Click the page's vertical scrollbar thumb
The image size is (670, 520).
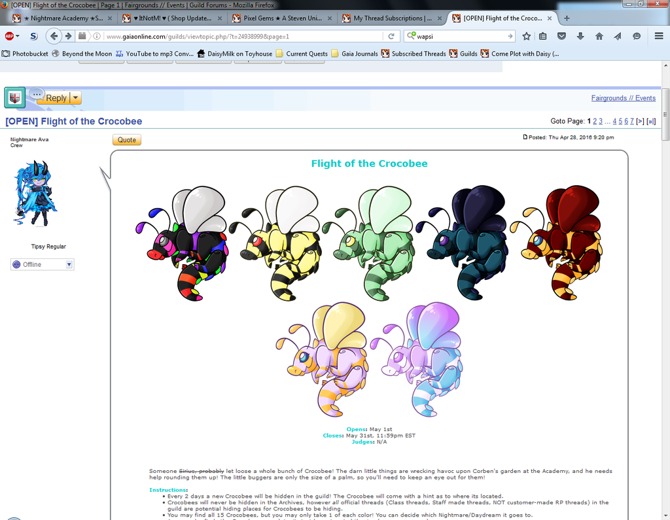[x=665, y=114]
